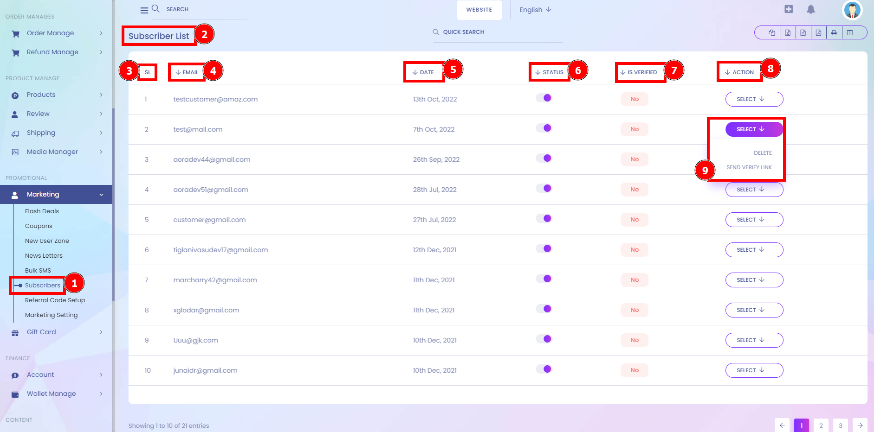Click the Gift Card icon
This screenshot has height=432, width=874.
tap(15, 333)
